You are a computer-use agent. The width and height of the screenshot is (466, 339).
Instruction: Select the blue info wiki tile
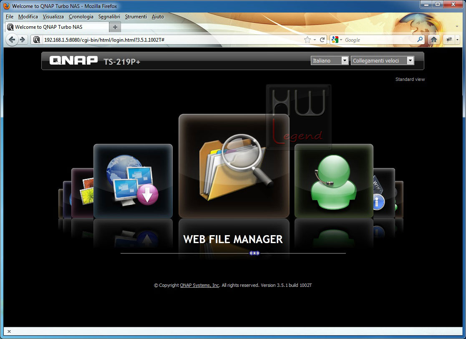pos(384,193)
